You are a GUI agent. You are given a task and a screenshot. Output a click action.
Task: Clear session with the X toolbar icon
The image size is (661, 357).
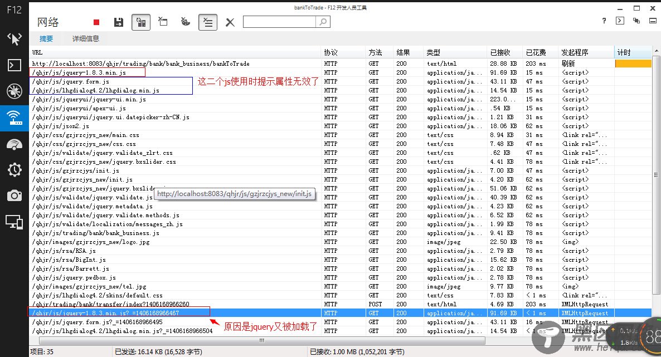pyautogui.click(x=230, y=22)
